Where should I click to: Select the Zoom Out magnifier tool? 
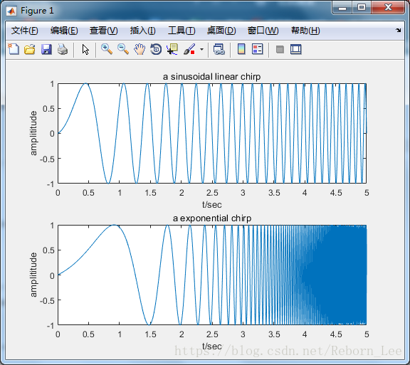click(123, 49)
